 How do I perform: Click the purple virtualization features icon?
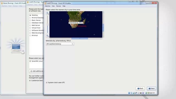click(143, 93)
